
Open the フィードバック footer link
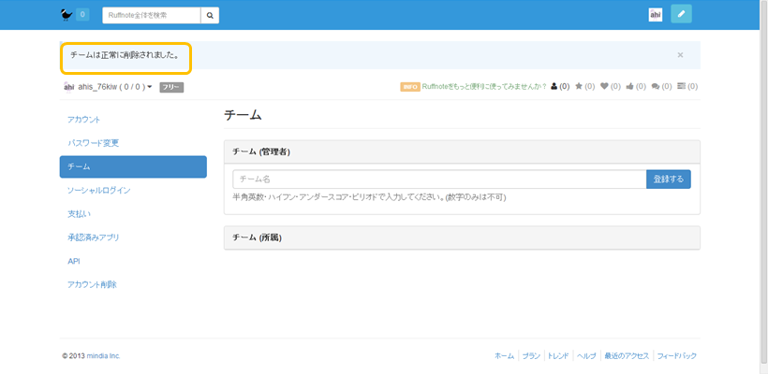tap(676, 356)
